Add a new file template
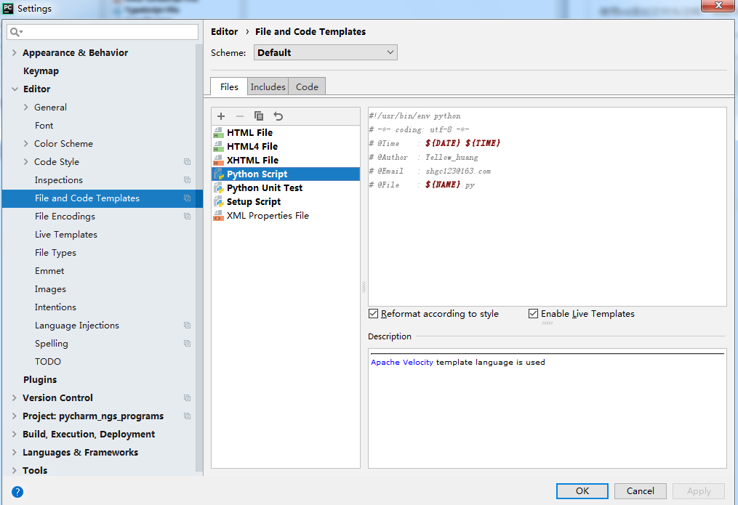Screen dimensions: 738x505 point(221,116)
